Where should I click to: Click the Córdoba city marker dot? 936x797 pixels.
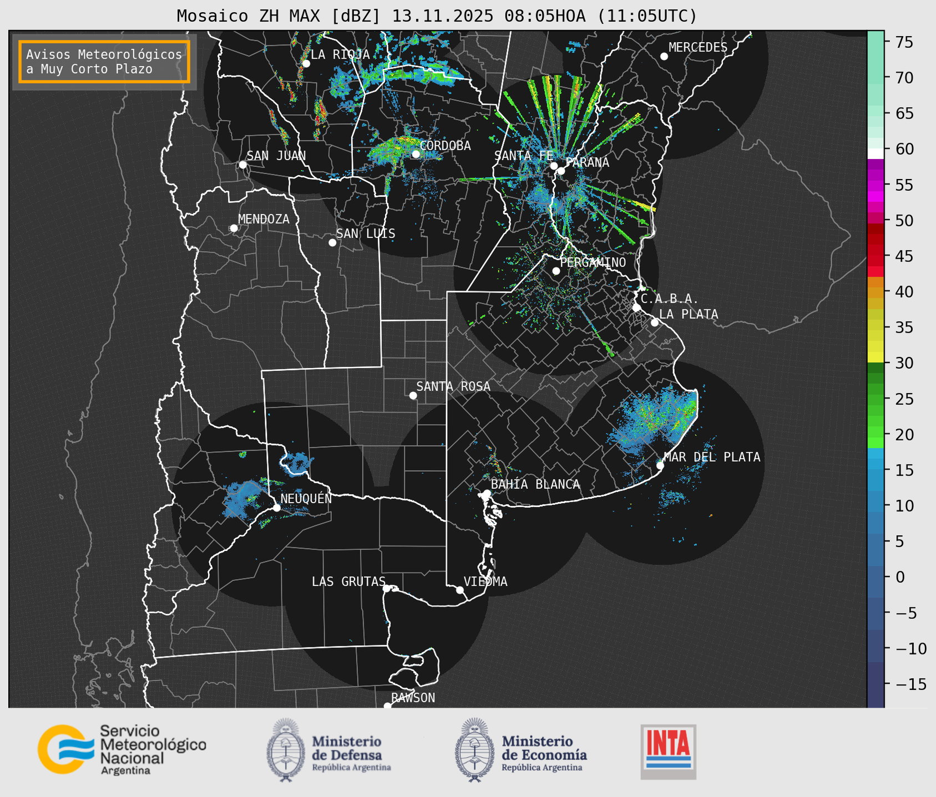coord(416,154)
